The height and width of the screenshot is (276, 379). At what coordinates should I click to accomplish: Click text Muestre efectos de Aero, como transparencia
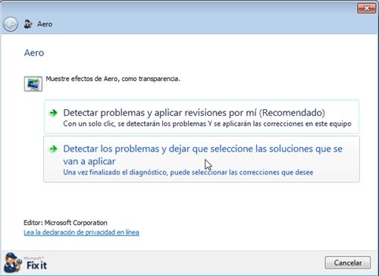(113, 79)
